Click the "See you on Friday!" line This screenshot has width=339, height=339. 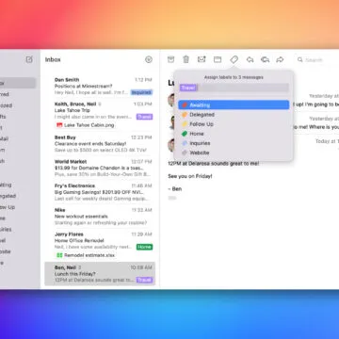[190, 176]
